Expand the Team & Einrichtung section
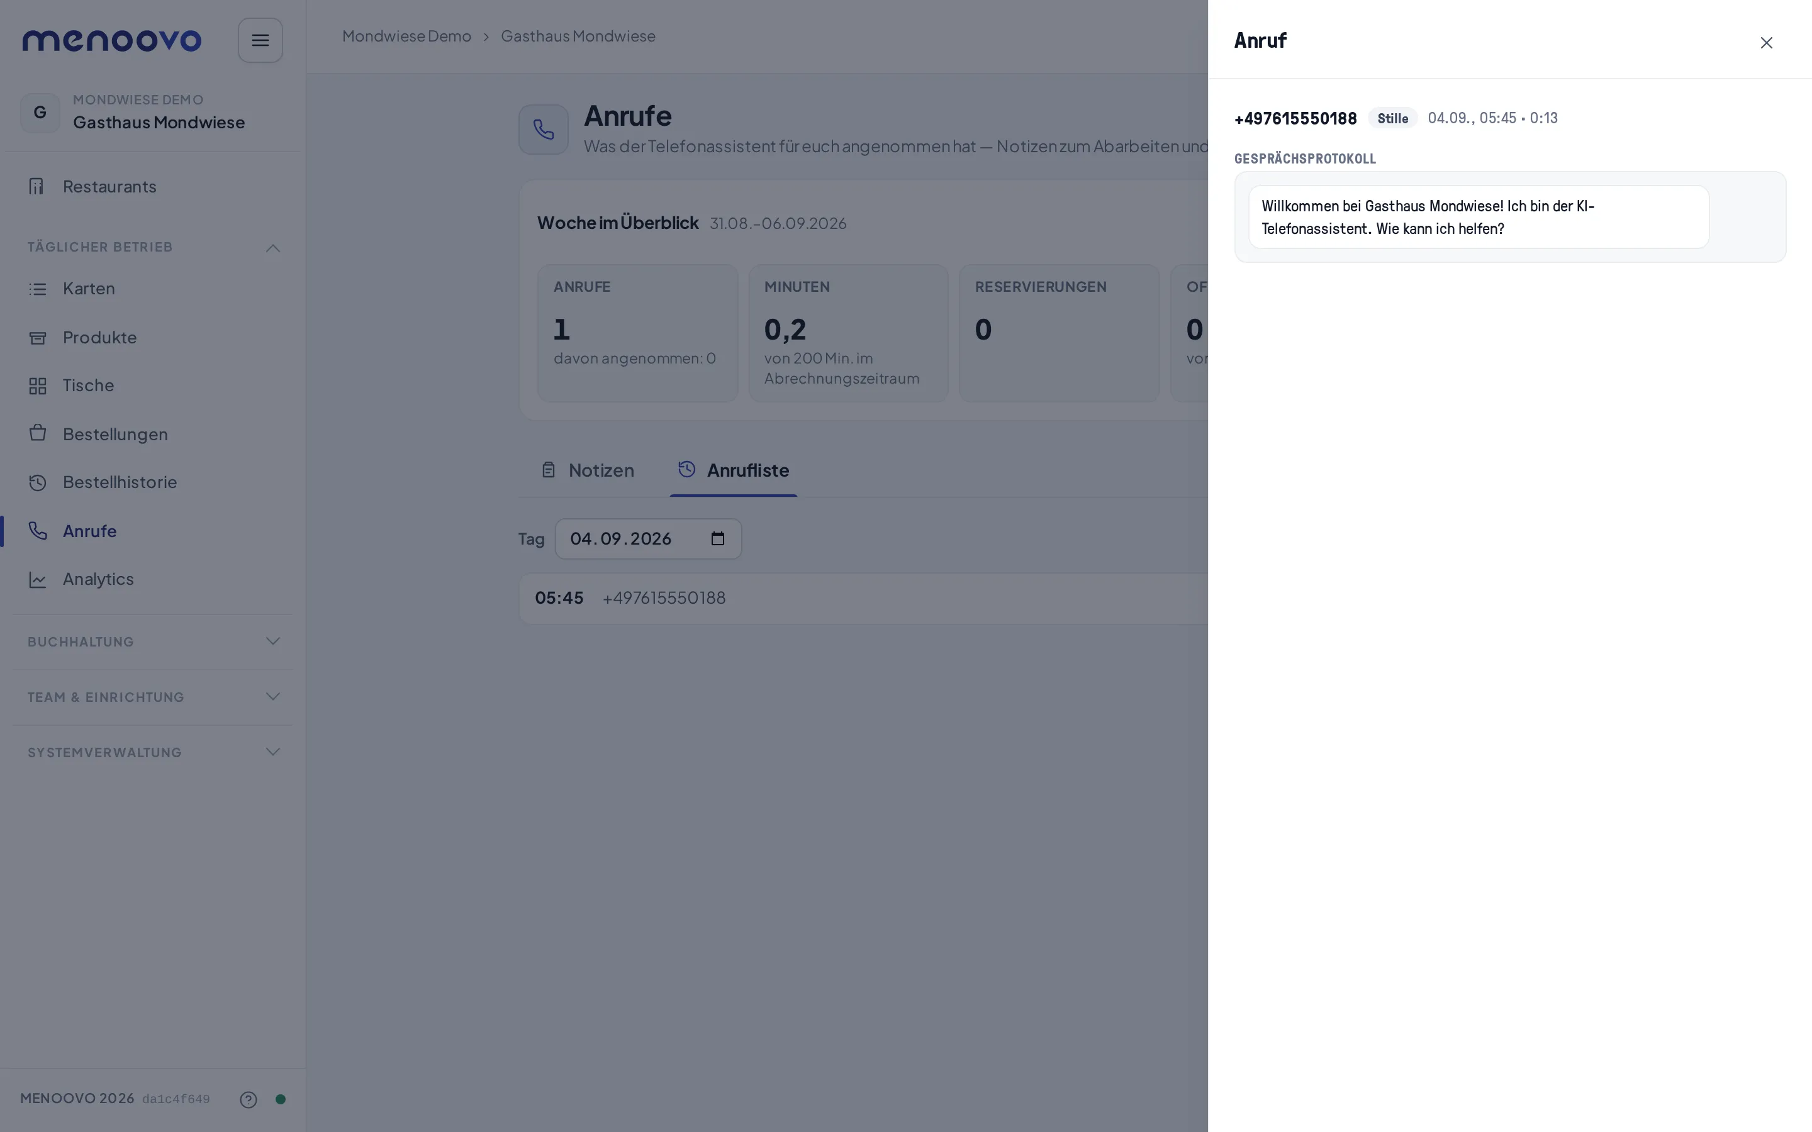1812x1132 pixels. pyautogui.click(x=153, y=697)
